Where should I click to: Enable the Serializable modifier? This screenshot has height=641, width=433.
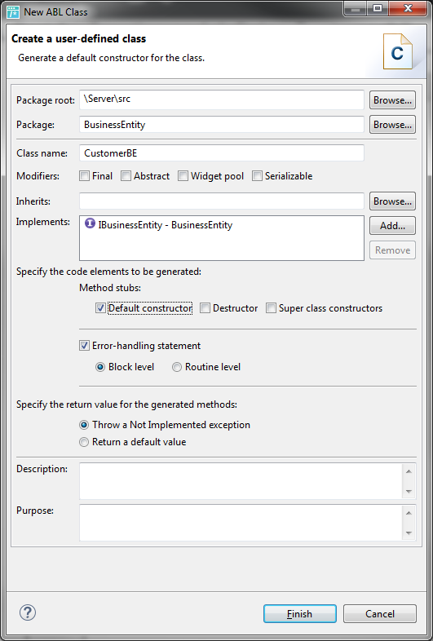257,176
